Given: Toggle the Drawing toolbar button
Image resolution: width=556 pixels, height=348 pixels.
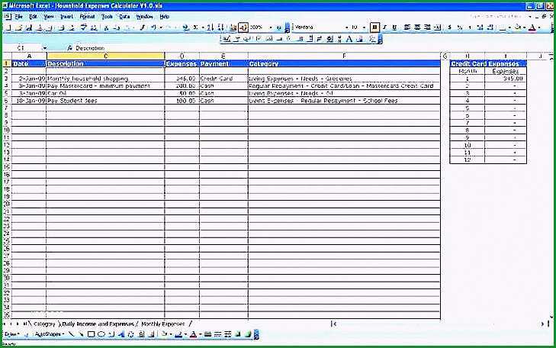Looking at the screenshot, I should [x=243, y=27].
